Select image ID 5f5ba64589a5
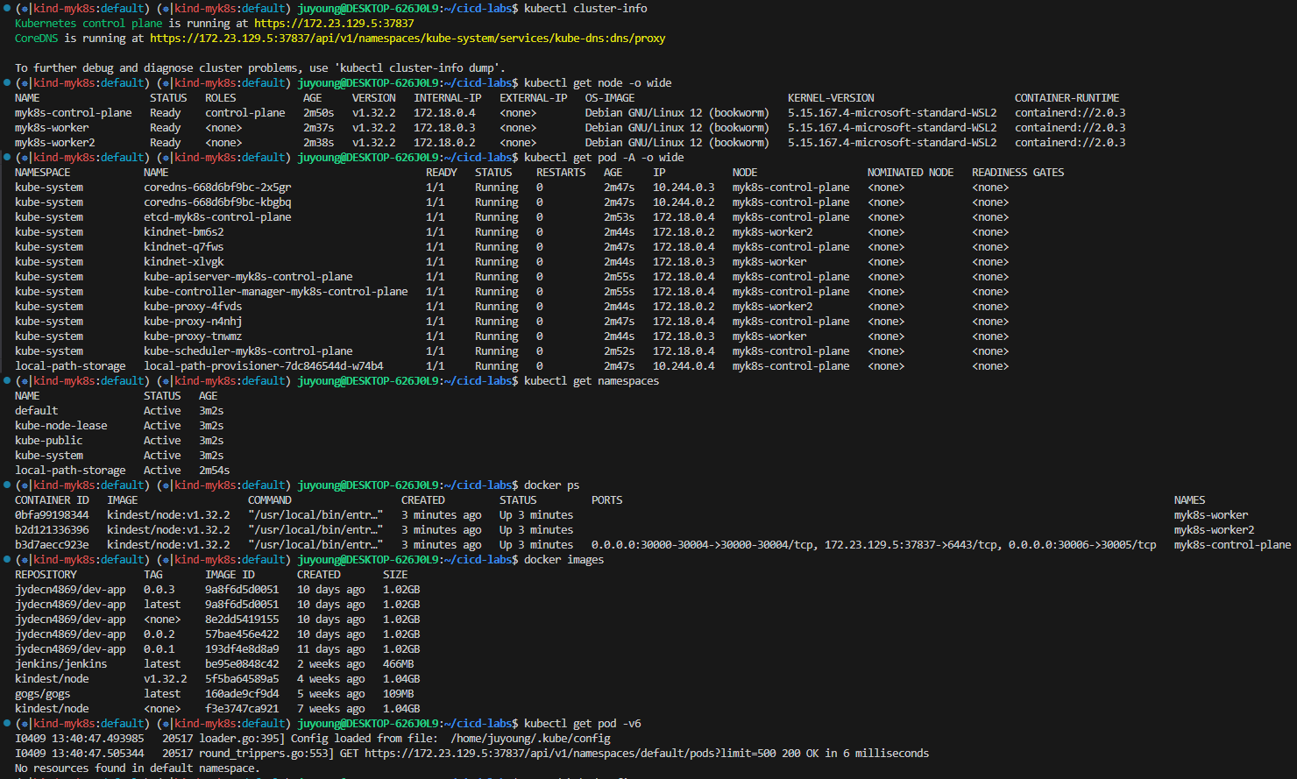1297x779 pixels. tap(242, 679)
